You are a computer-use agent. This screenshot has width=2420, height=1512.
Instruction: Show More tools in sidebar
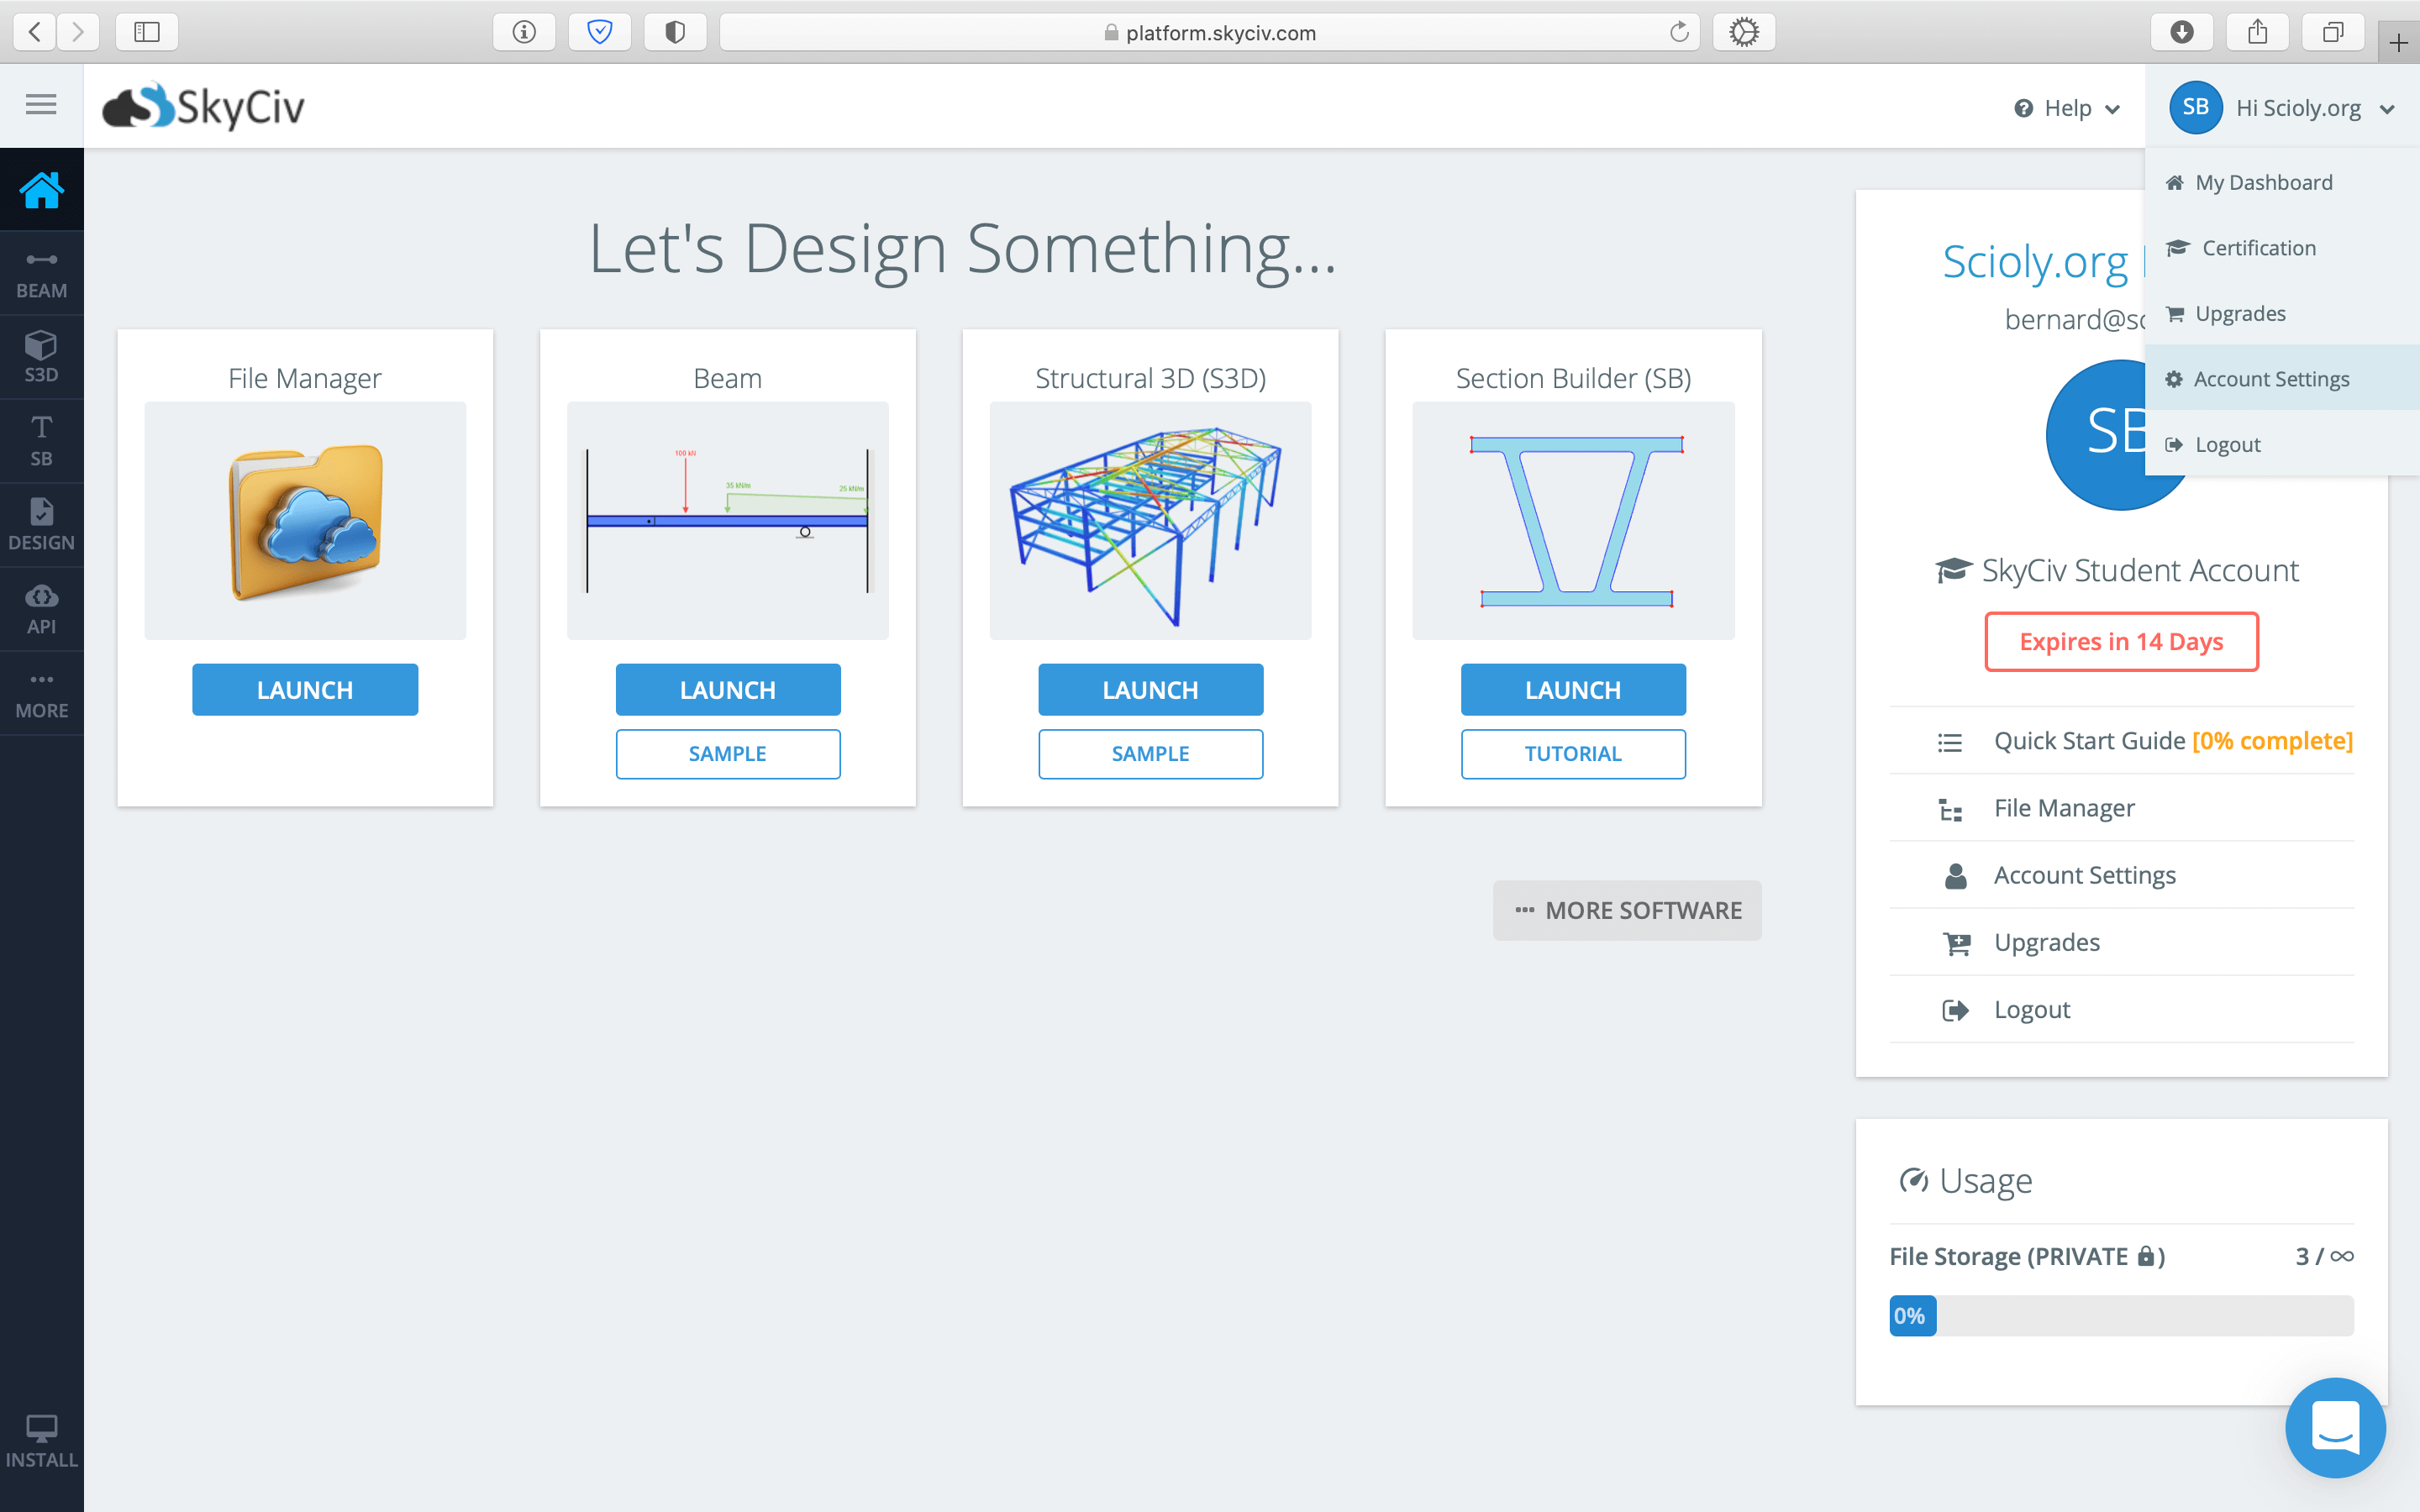[x=41, y=694]
